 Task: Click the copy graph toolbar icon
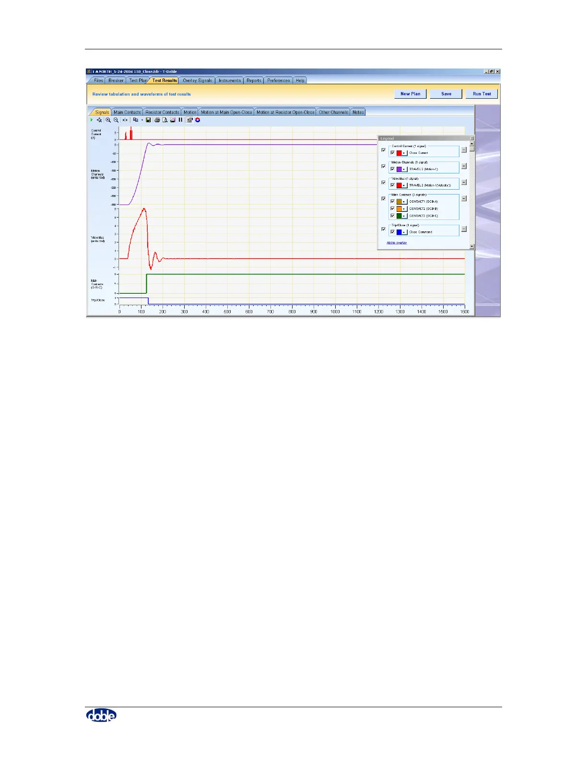(136, 120)
